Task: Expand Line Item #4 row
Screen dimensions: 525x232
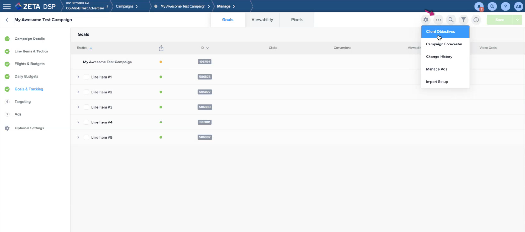Action: 78,122
